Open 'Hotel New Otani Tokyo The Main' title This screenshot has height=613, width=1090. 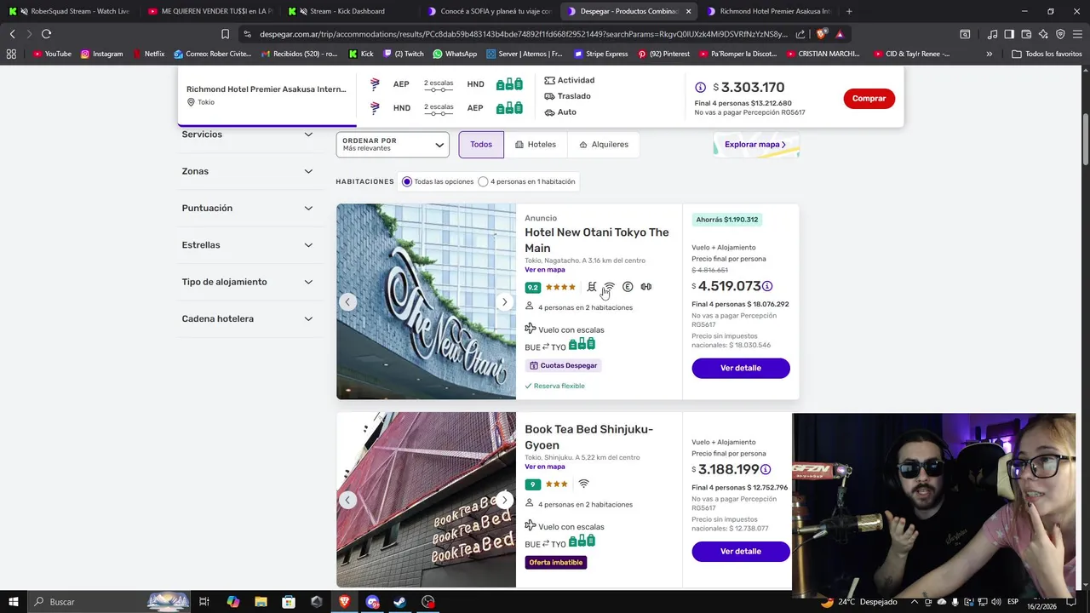point(597,240)
